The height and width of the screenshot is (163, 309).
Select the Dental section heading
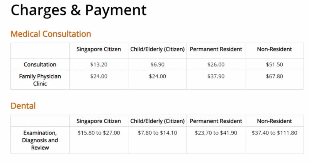pos(23,105)
